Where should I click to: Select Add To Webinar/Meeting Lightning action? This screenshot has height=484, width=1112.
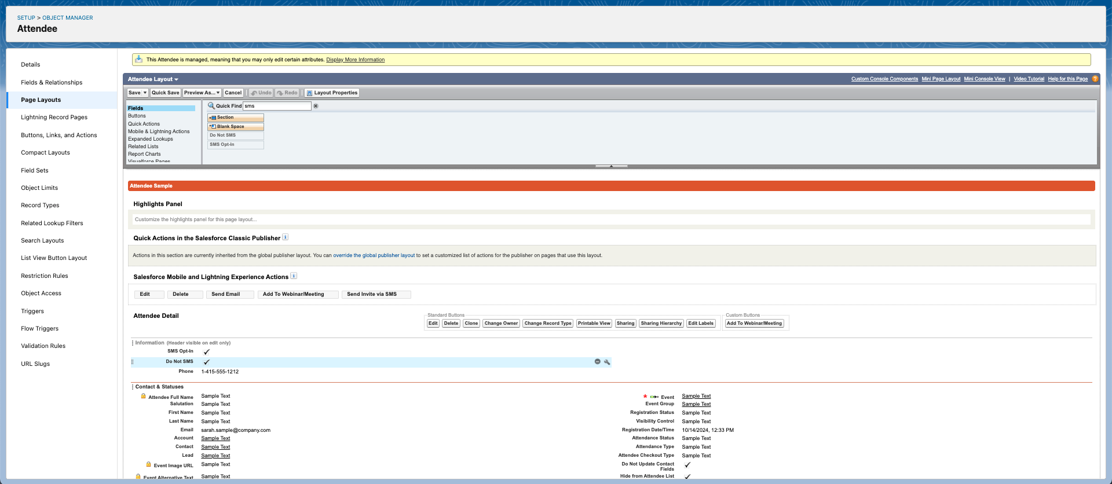pos(298,294)
